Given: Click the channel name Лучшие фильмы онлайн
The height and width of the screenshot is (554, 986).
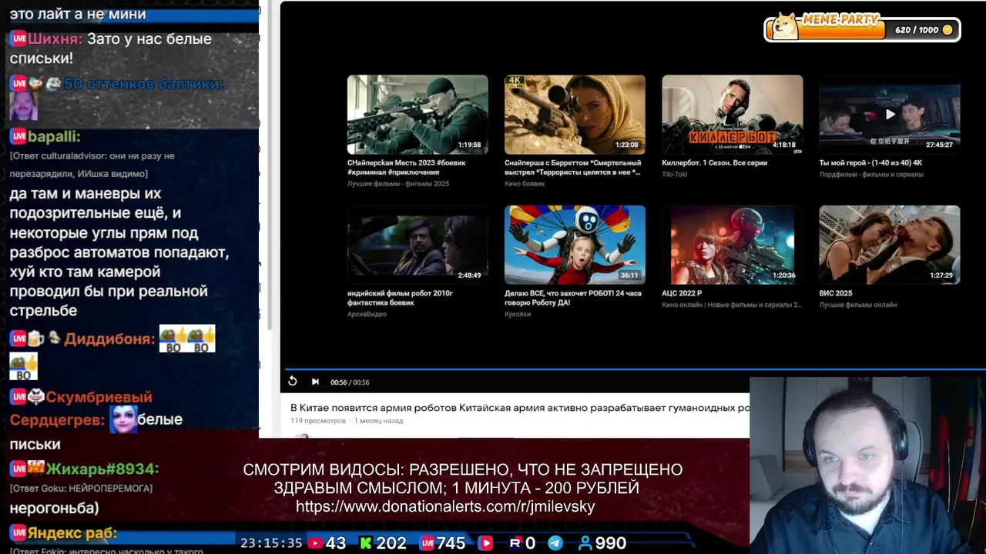Looking at the screenshot, I should coord(858,305).
